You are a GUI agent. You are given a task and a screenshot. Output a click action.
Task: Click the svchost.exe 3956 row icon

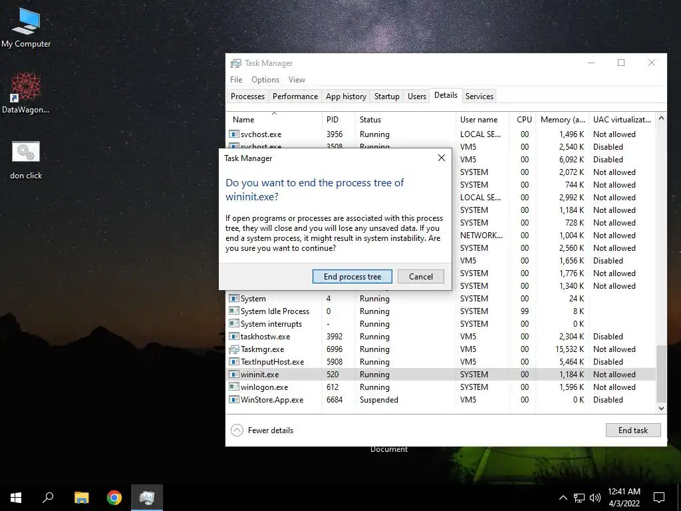coord(234,134)
